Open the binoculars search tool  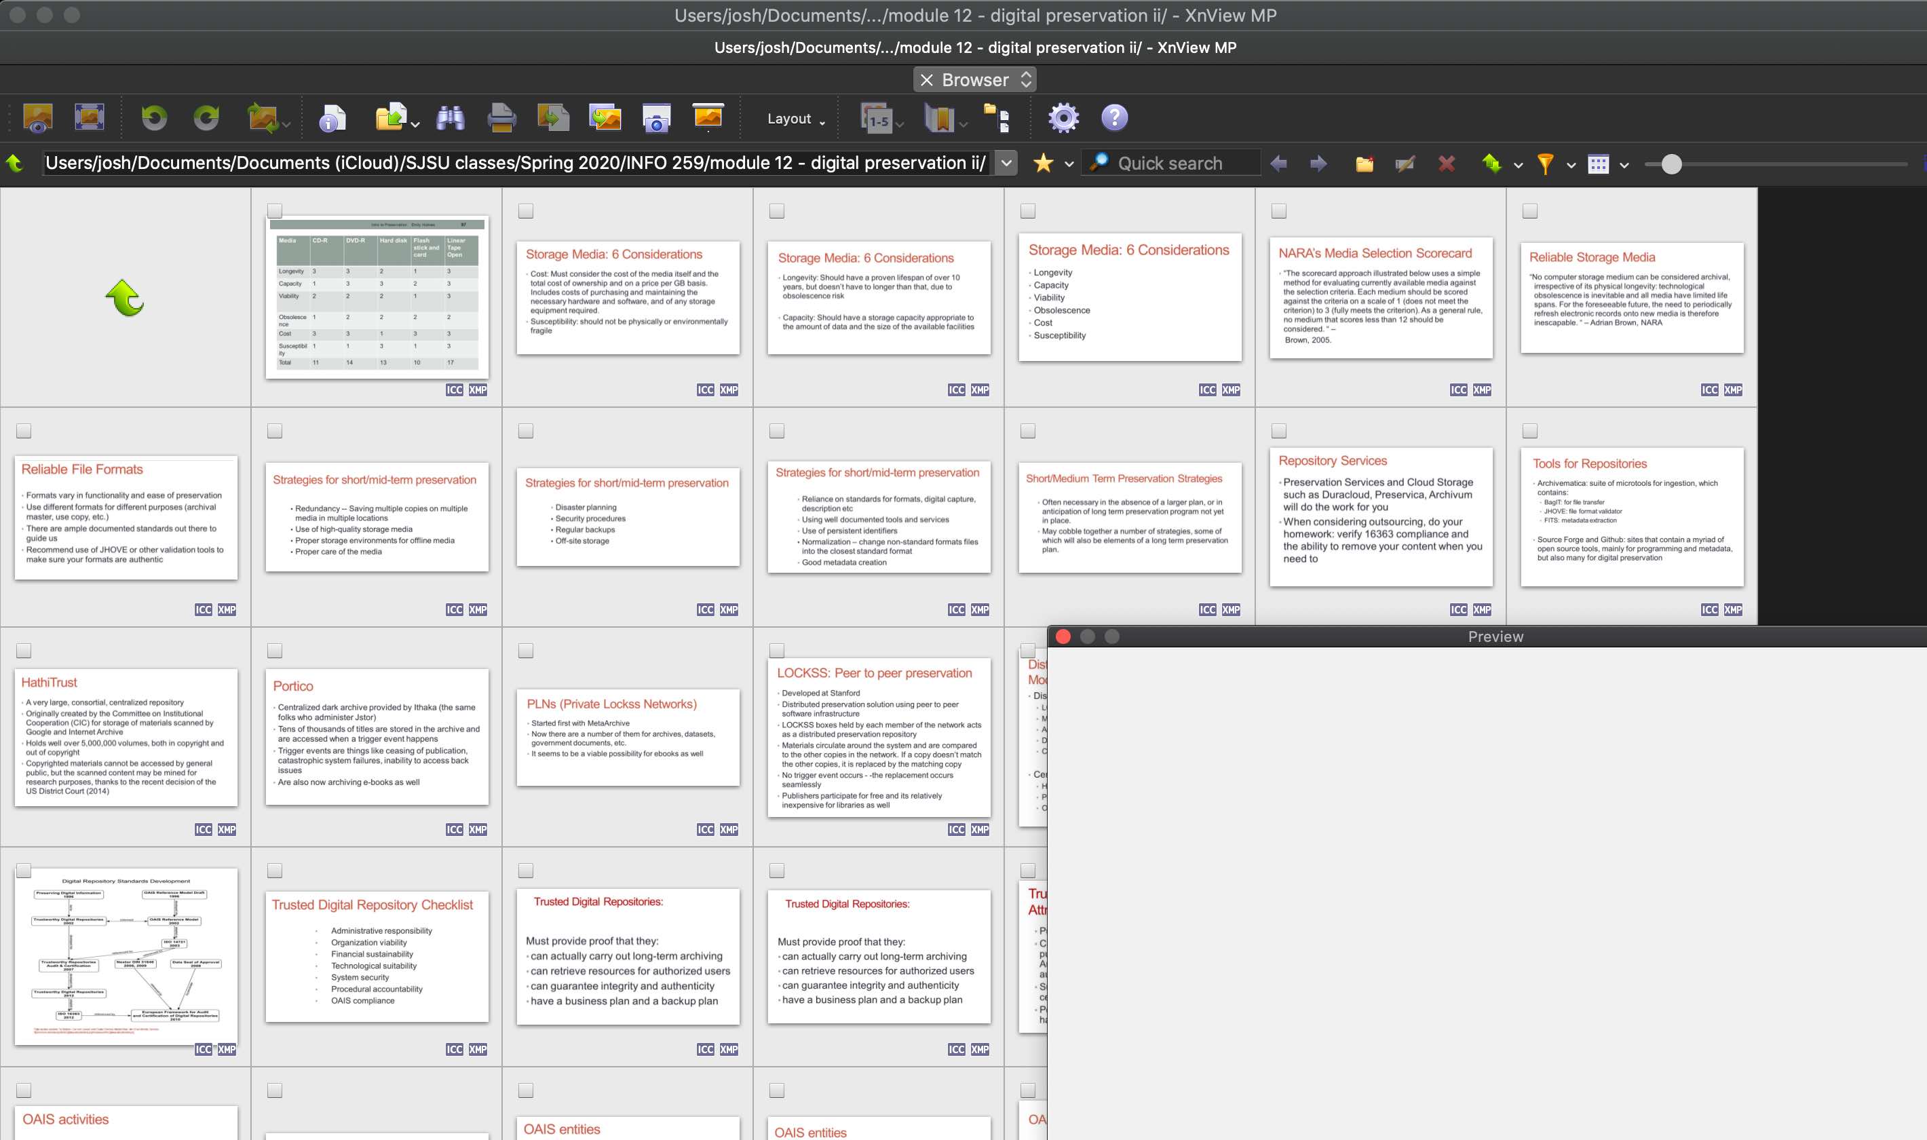click(450, 117)
